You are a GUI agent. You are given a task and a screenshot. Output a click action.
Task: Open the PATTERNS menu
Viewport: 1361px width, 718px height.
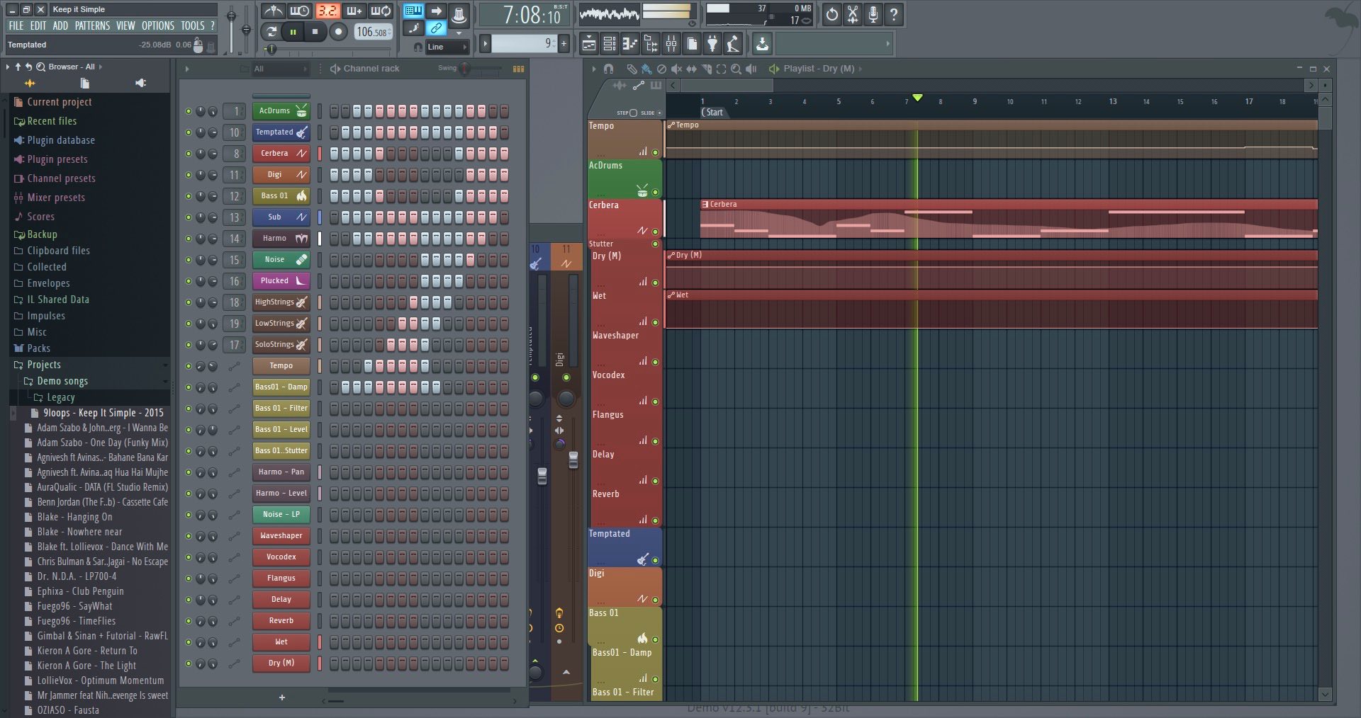tap(92, 25)
